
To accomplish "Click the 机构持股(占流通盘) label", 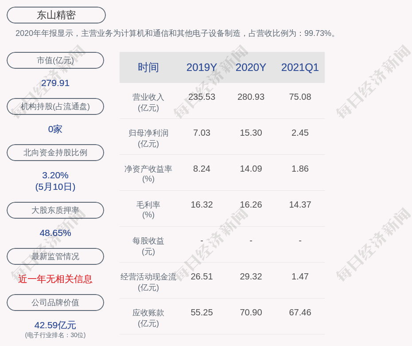I will pyautogui.click(x=55, y=106).
